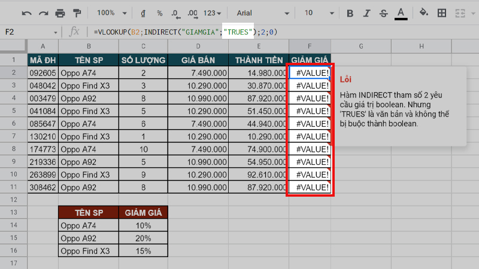This screenshot has width=479, height=269.
Task: Select column B header
Action: pos(89,46)
